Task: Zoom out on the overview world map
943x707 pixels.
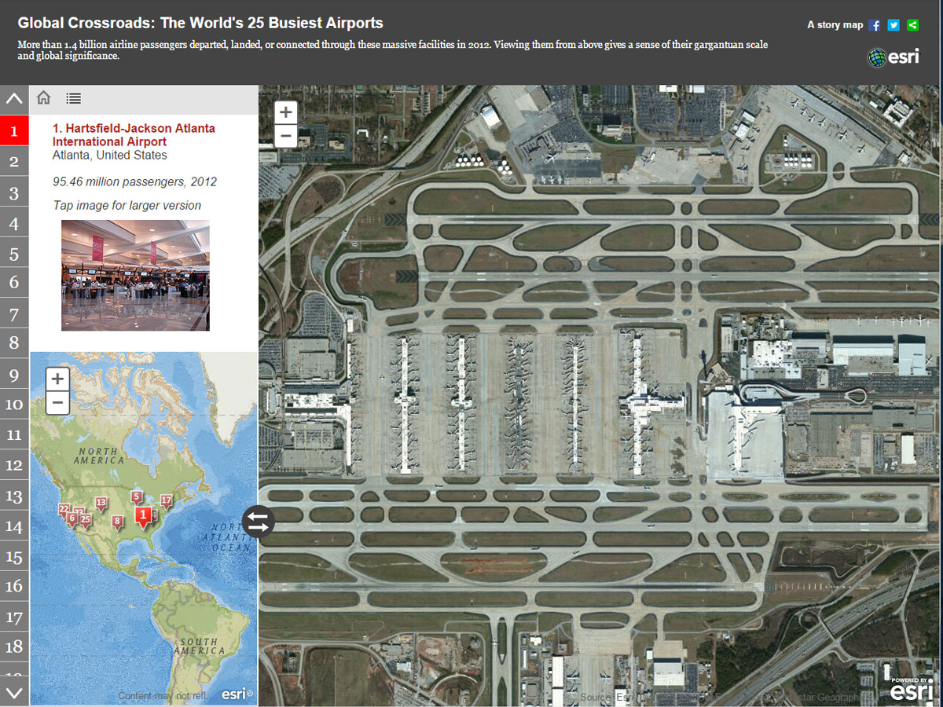Action: (x=57, y=404)
